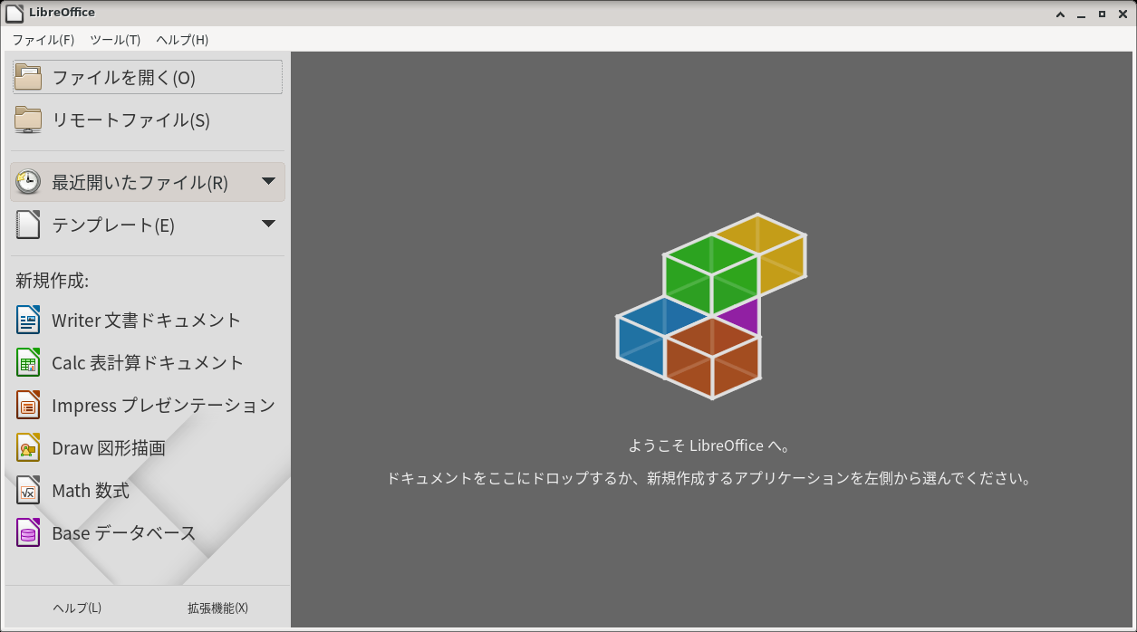
Task: Click the purple Base database icon
Action: (28, 533)
